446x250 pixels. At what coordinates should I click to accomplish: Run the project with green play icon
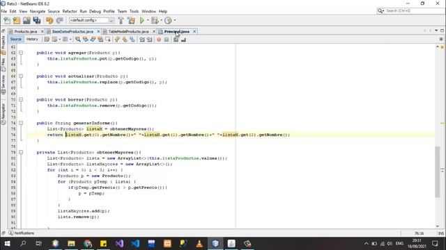tap(142, 20)
